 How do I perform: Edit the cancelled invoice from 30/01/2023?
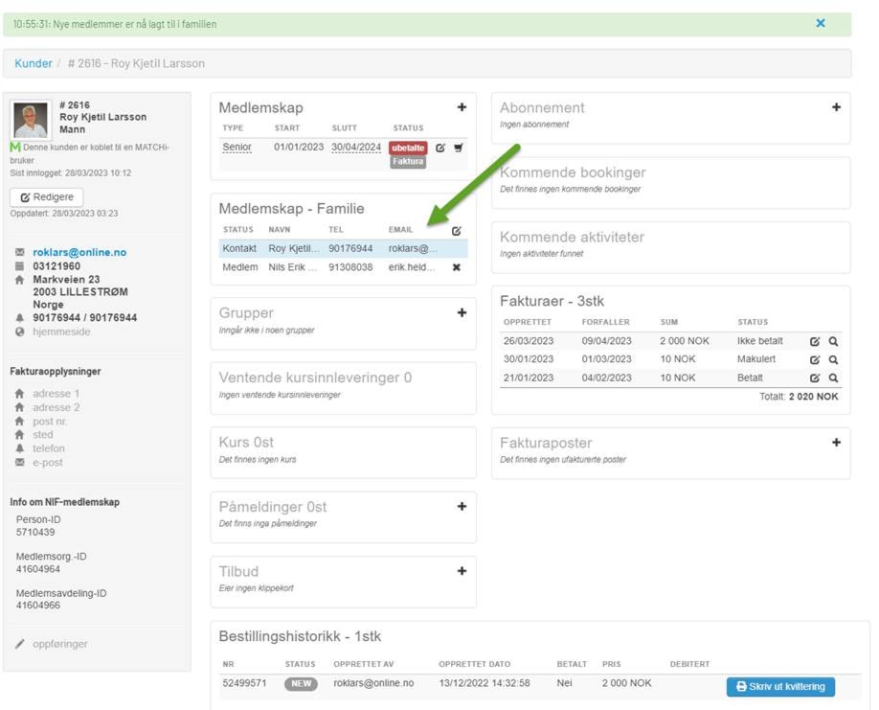815,359
